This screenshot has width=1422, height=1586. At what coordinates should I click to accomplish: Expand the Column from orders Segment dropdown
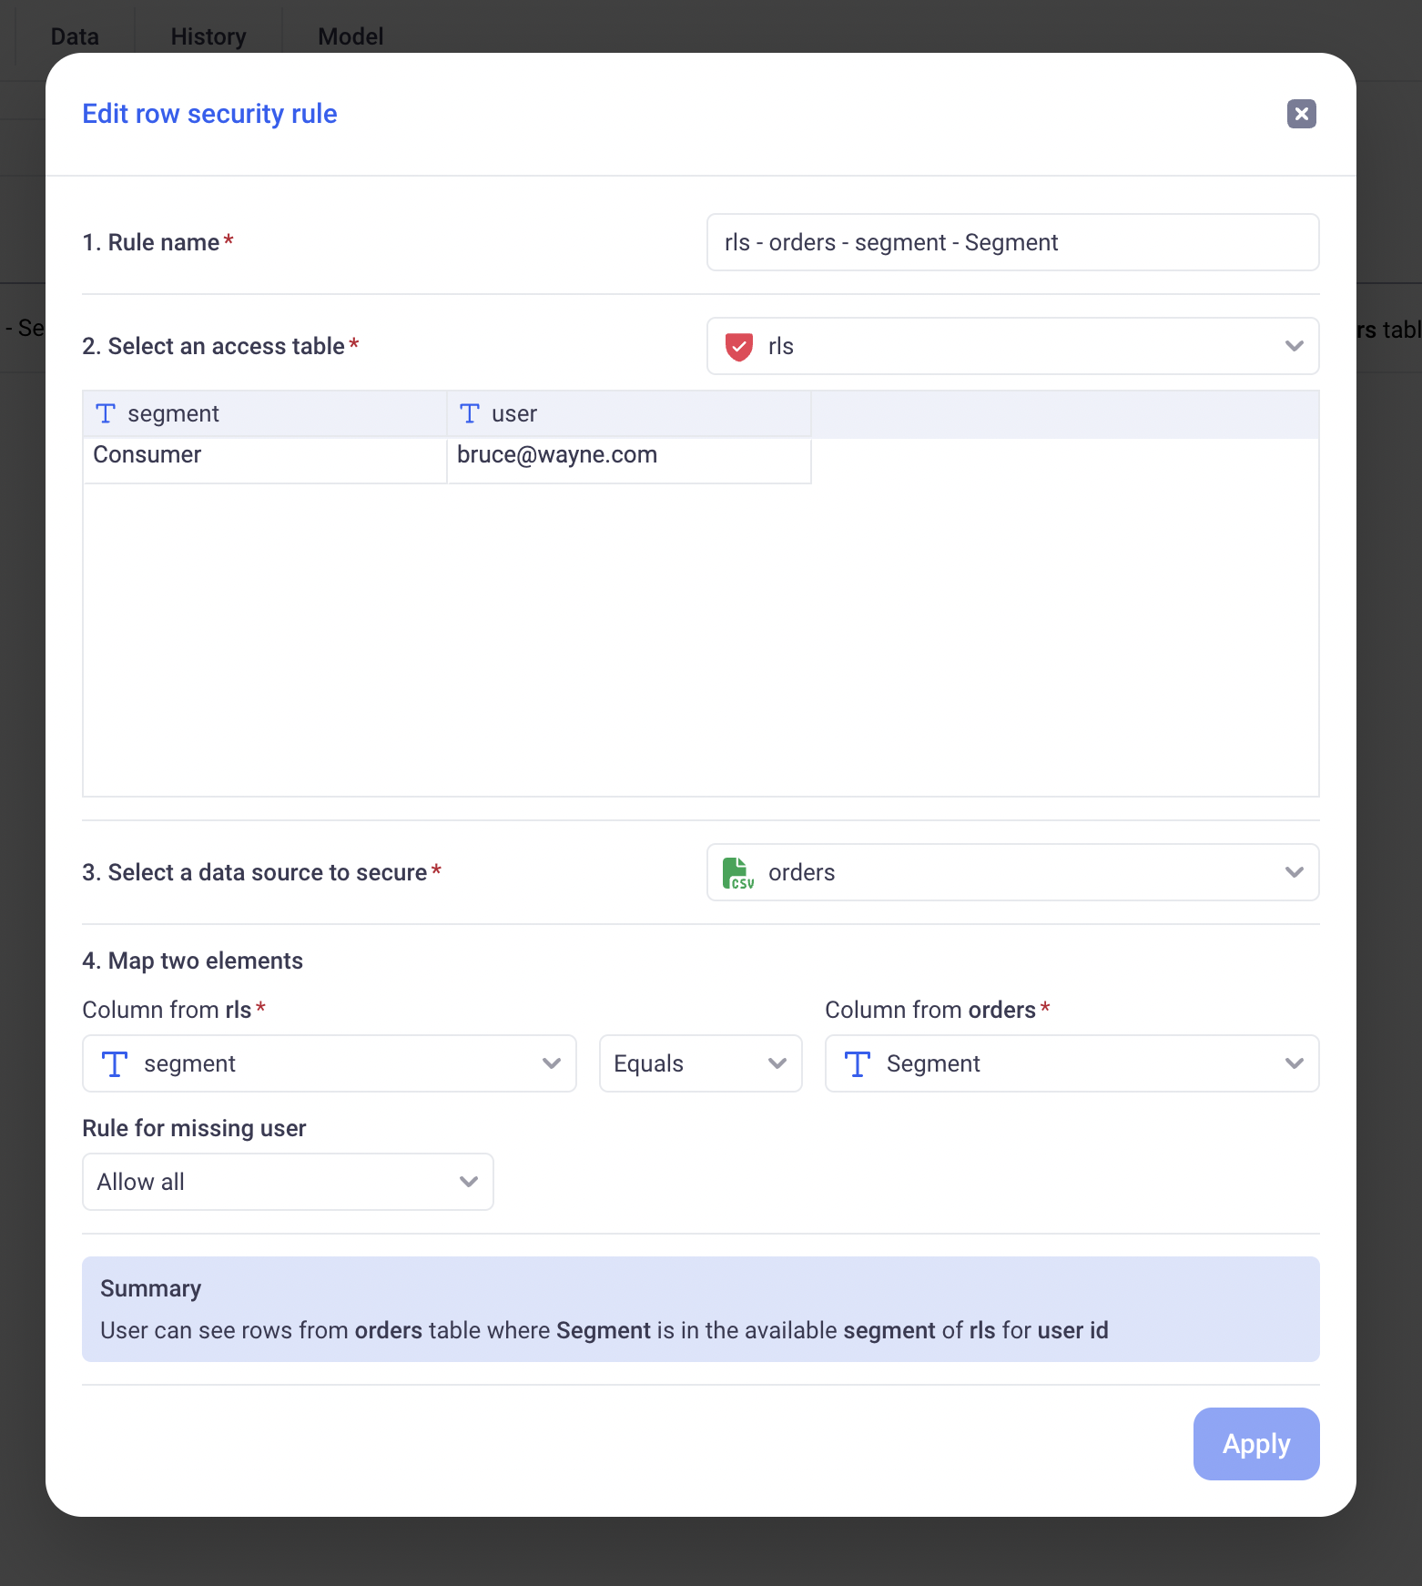1072,1063
